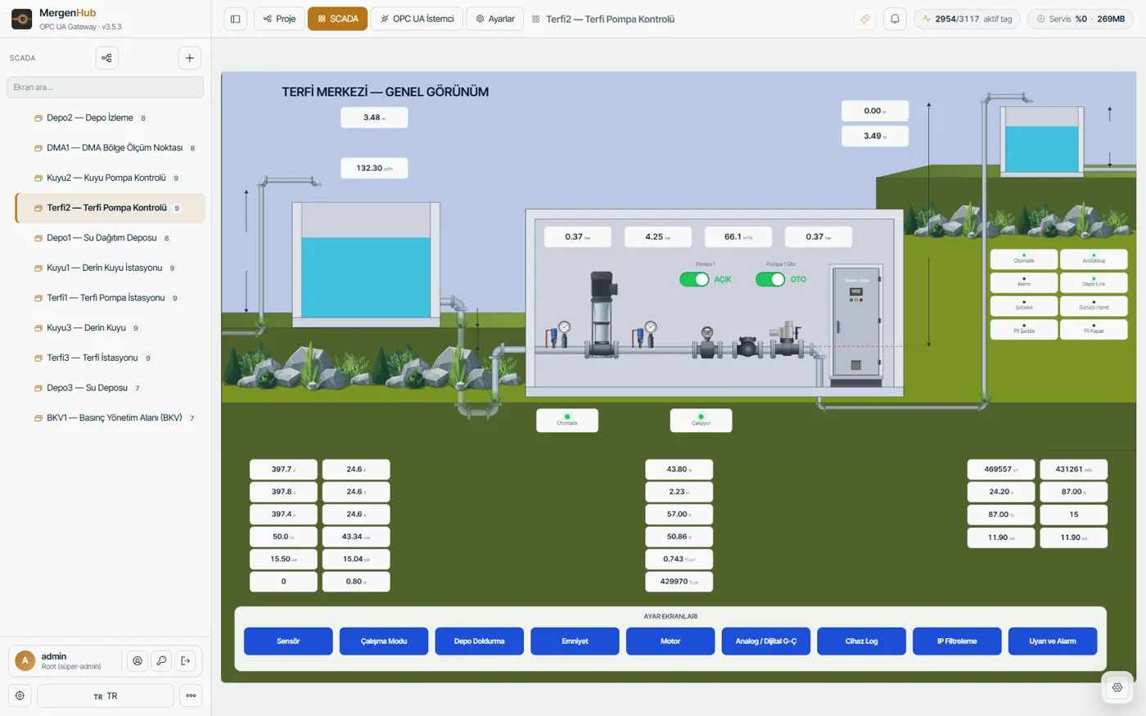Open the SCADA tree structure icon
The height and width of the screenshot is (716, 1146).
(106, 58)
